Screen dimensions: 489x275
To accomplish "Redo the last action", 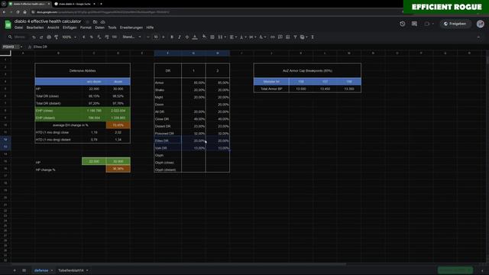I will [41, 37].
